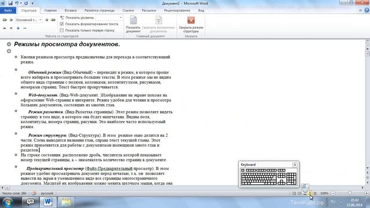Screen dimensions: 370x208
Task: Zoom in with plus button
Action: [x=367, y=194]
